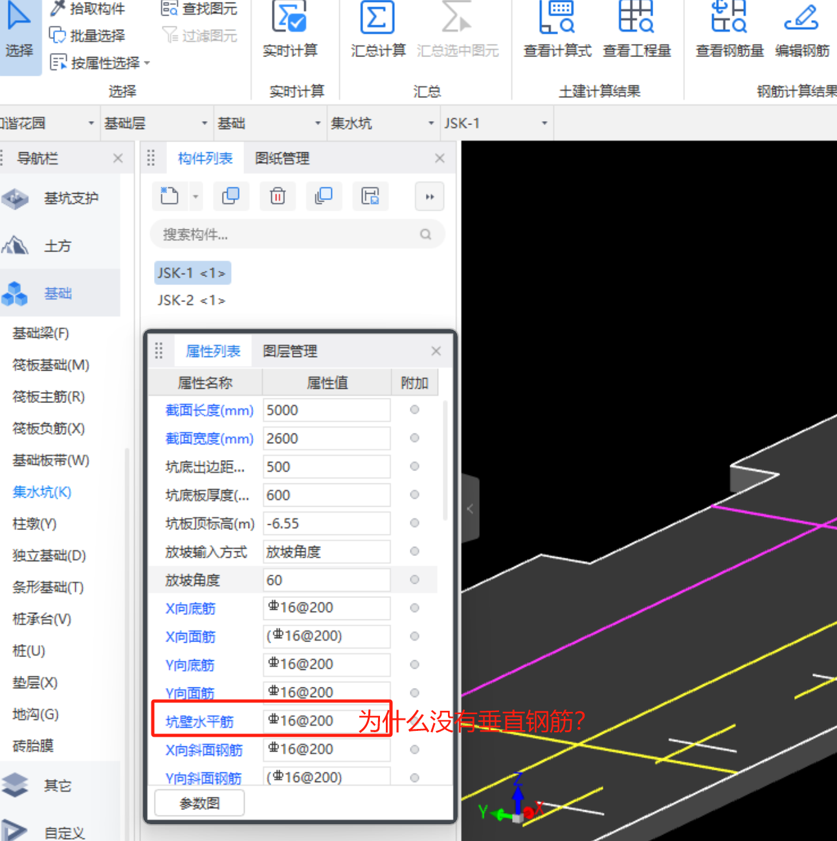
Task: Click the delete component trash icon
Action: (x=278, y=196)
